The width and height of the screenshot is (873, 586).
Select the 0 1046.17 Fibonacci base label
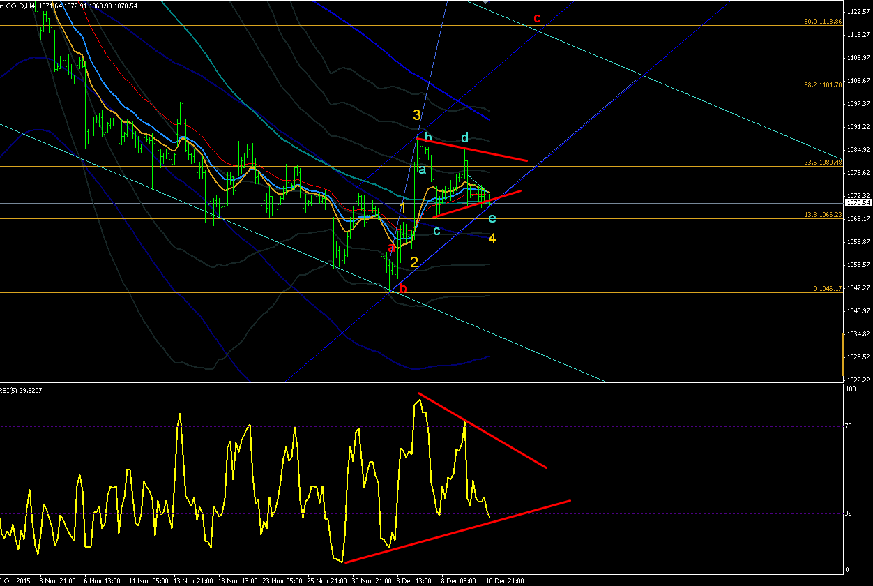click(x=827, y=288)
